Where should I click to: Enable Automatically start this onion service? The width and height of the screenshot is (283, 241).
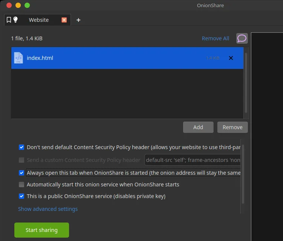click(x=22, y=185)
